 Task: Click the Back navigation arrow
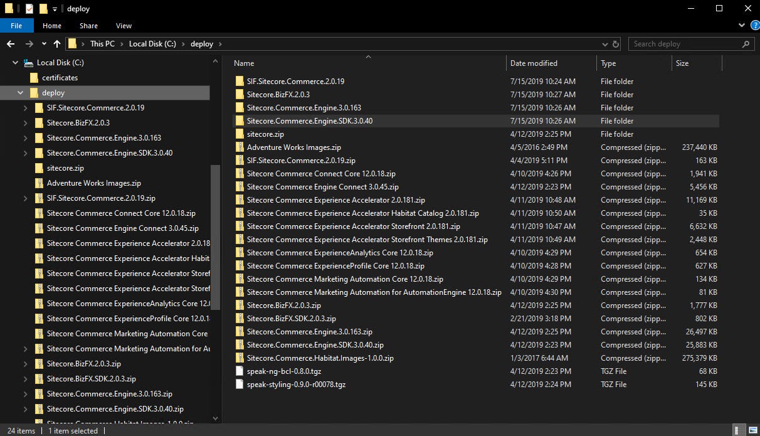[x=11, y=44]
